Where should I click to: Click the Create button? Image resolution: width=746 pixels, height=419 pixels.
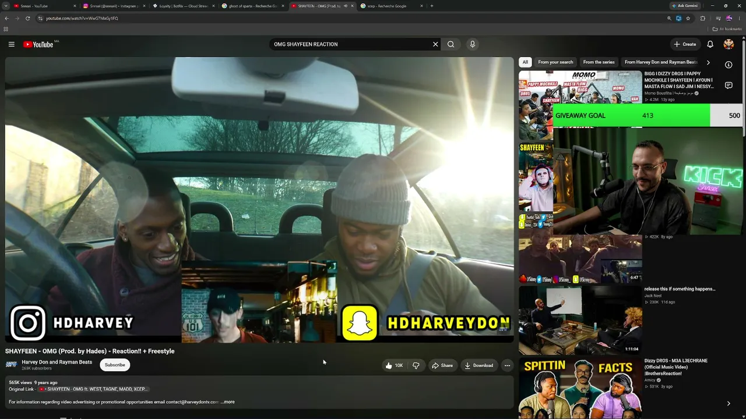[685, 44]
